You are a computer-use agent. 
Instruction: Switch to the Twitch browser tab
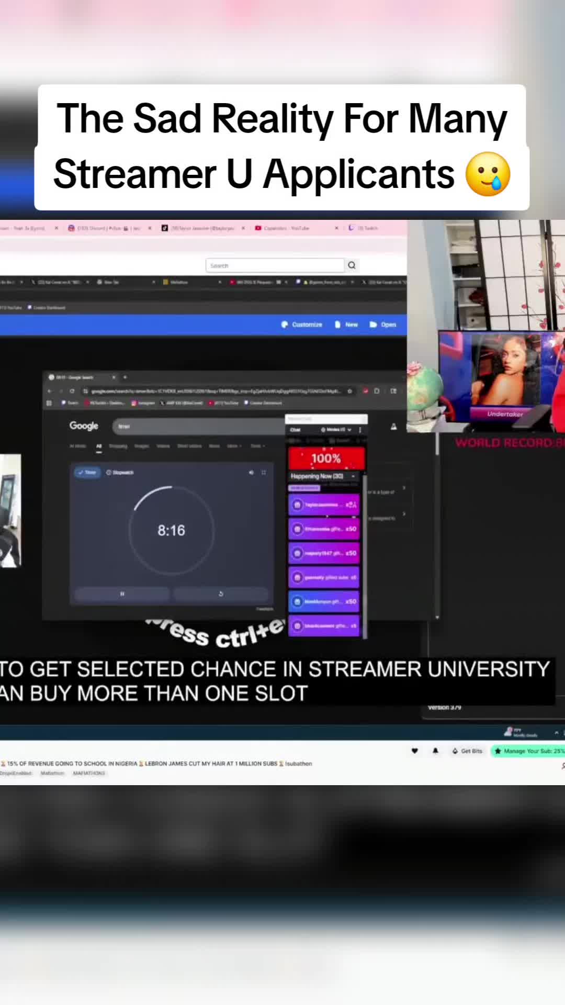[x=364, y=228]
